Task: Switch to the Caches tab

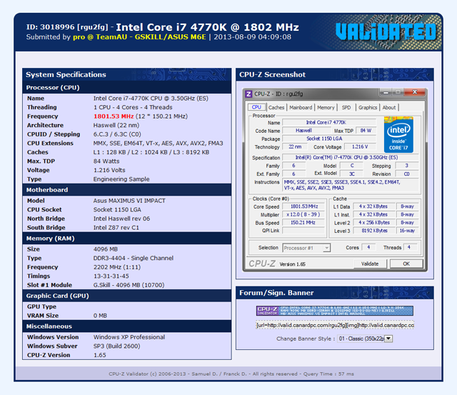Action: tap(276, 108)
